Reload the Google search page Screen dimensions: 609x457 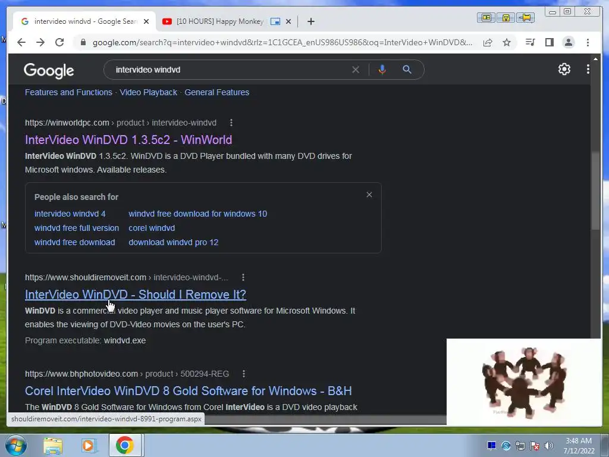[x=59, y=42]
